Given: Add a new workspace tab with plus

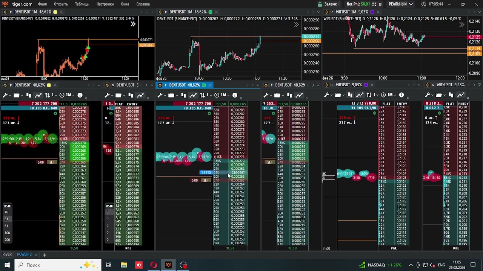Looking at the screenshot, I should tap(44, 255).
